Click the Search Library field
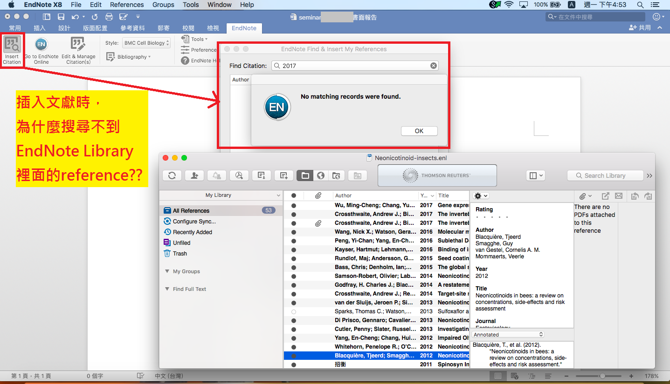Screen dimensions: 670x384 [x=605, y=175]
